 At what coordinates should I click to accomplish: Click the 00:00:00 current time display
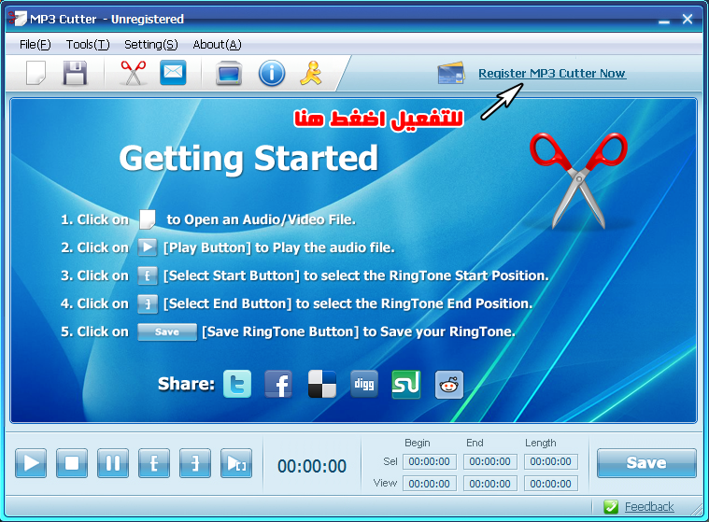click(x=312, y=466)
